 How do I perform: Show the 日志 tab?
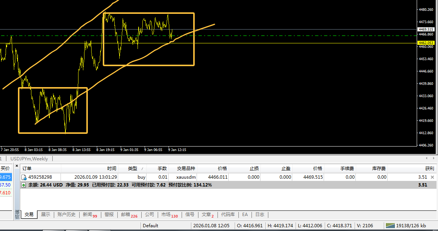pos(259,215)
